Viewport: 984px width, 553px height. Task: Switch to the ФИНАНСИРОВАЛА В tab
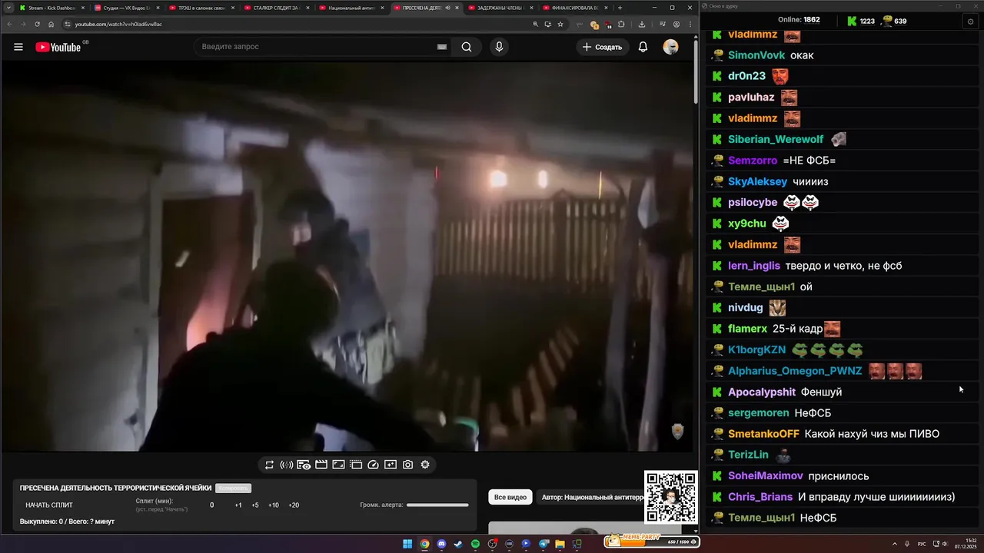[x=574, y=8]
